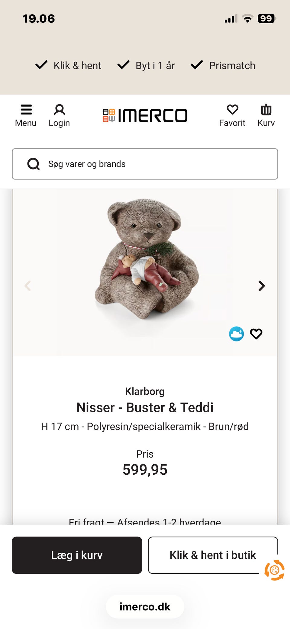Click the Imerco logo
The image size is (290, 629).
pyautogui.click(x=145, y=116)
